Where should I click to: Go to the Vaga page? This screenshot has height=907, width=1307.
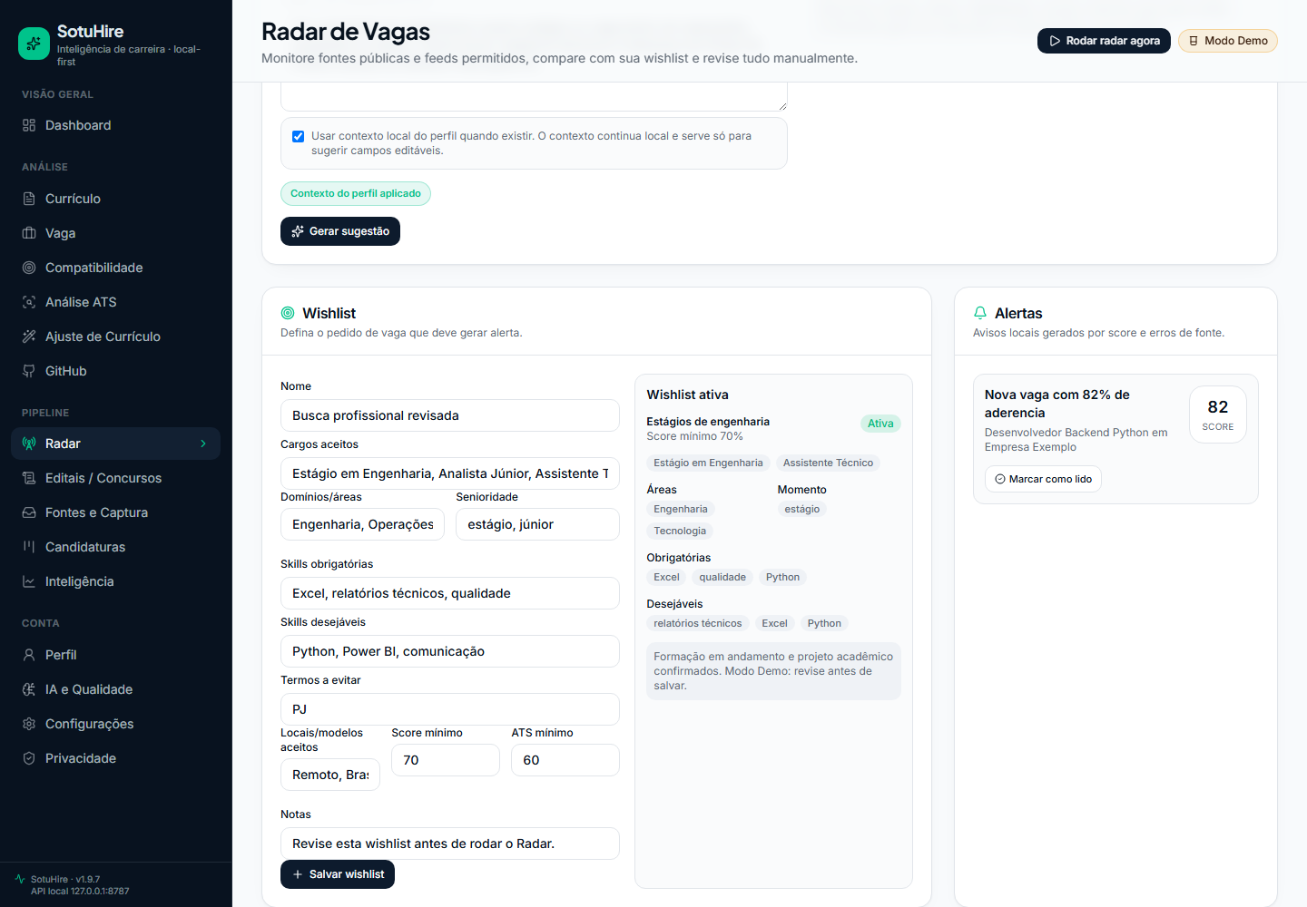coord(115,233)
